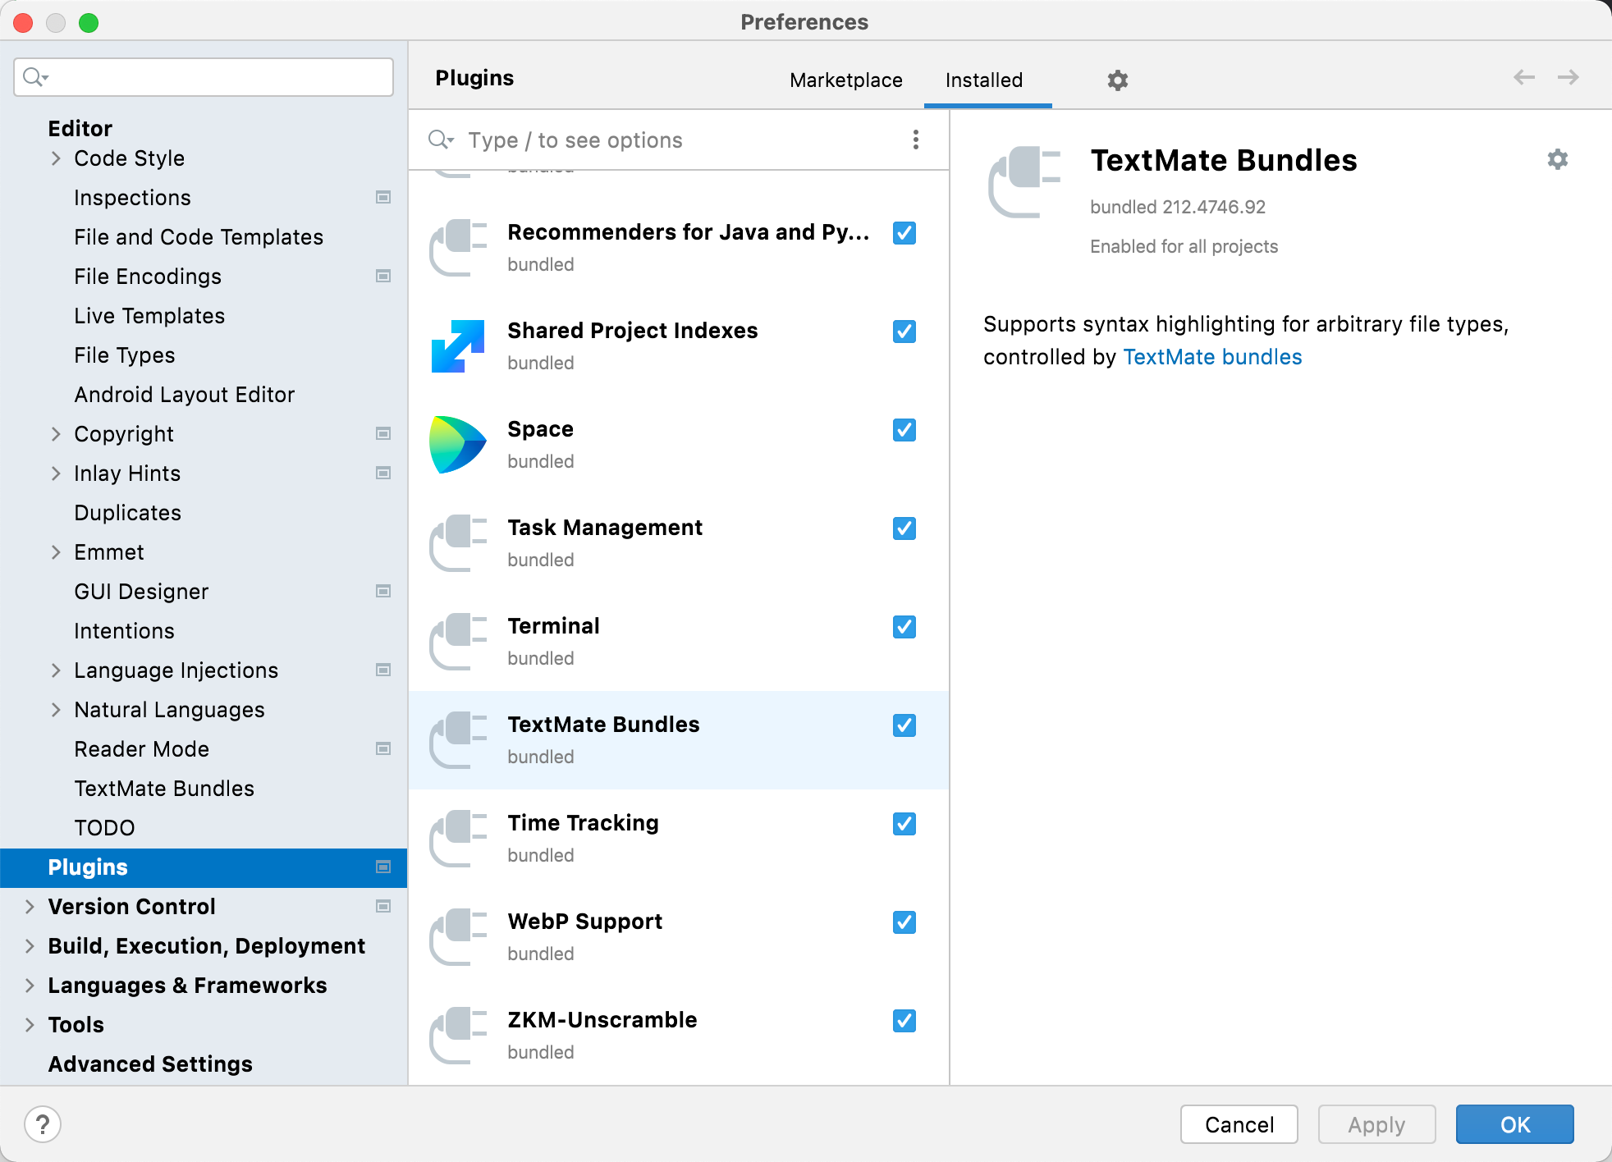1612x1162 pixels.
Task: Click the Task Management plug icon
Action: [458, 543]
